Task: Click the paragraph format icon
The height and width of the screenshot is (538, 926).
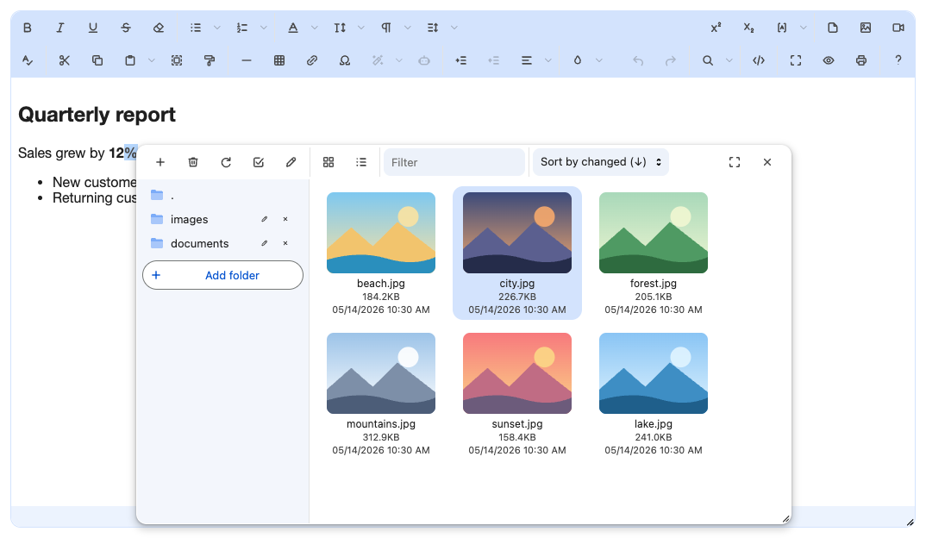Action: point(386,28)
